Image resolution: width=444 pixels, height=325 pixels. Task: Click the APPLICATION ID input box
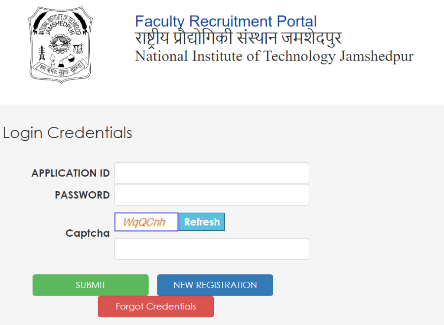click(x=211, y=173)
